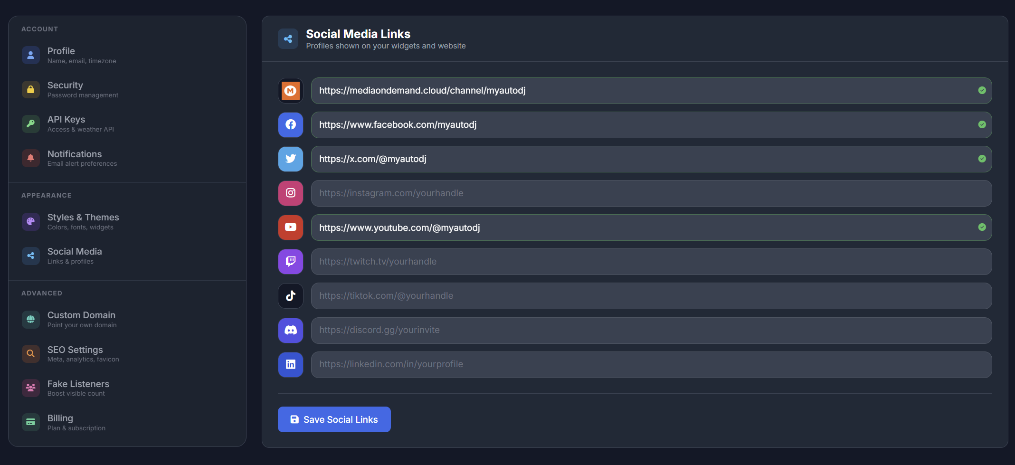This screenshot has width=1015, height=465.
Task: Click the green checkmark on the YouTube field
Action: pos(983,227)
